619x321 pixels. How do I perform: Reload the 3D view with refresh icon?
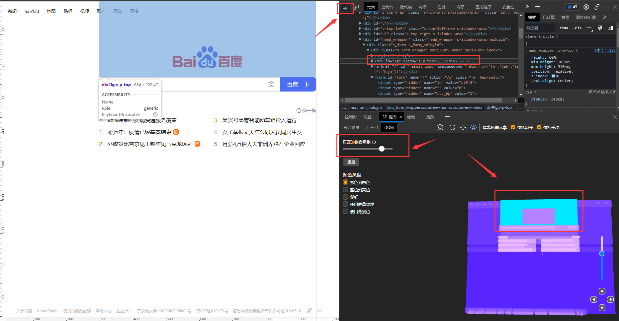pos(452,127)
